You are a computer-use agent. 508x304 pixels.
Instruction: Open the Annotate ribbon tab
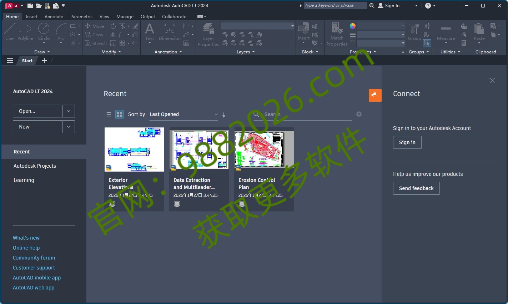coord(54,16)
